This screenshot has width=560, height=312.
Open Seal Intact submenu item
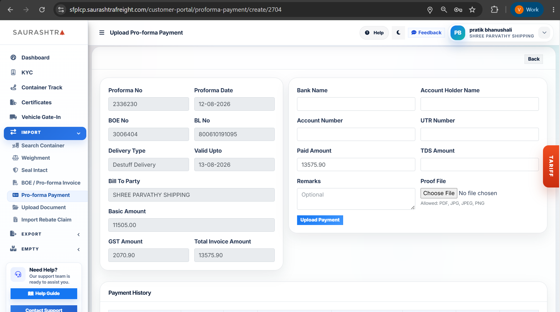coord(34,170)
